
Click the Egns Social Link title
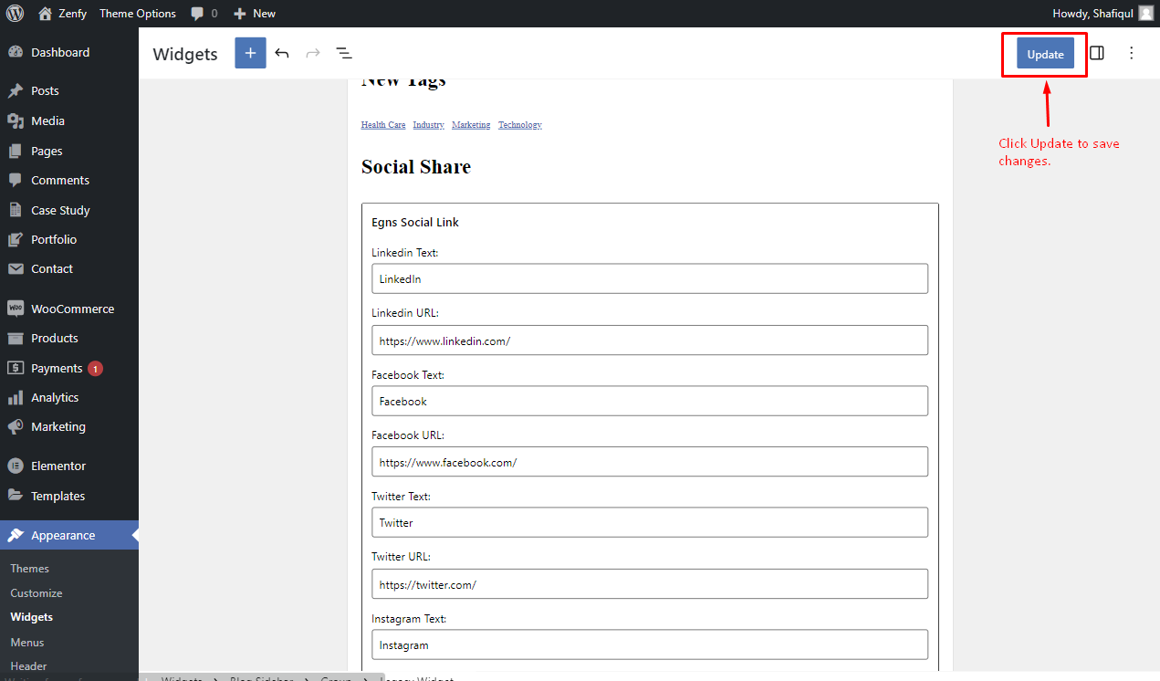[415, 222]
